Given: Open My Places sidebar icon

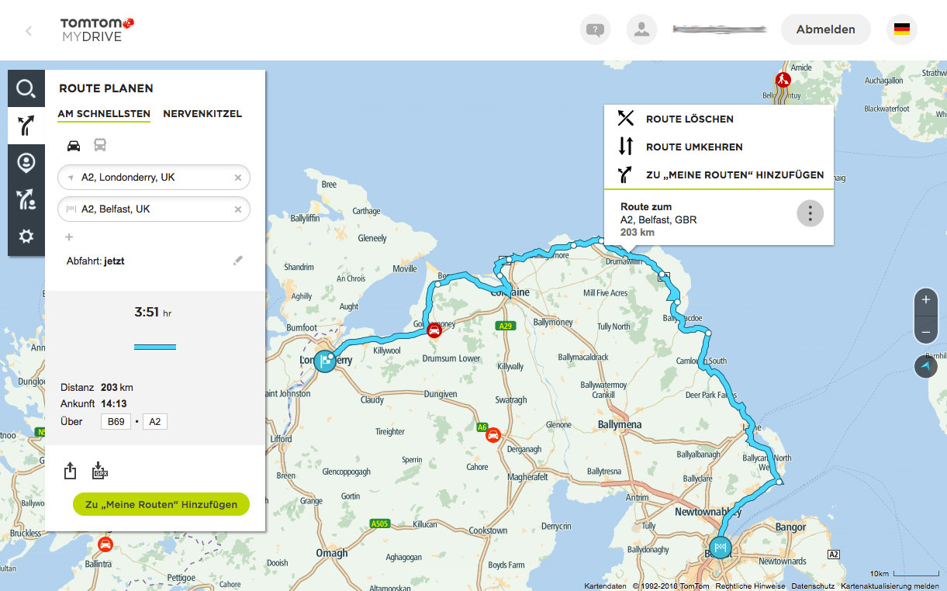Looking at the screenshot, I should [x=26, y=163].
